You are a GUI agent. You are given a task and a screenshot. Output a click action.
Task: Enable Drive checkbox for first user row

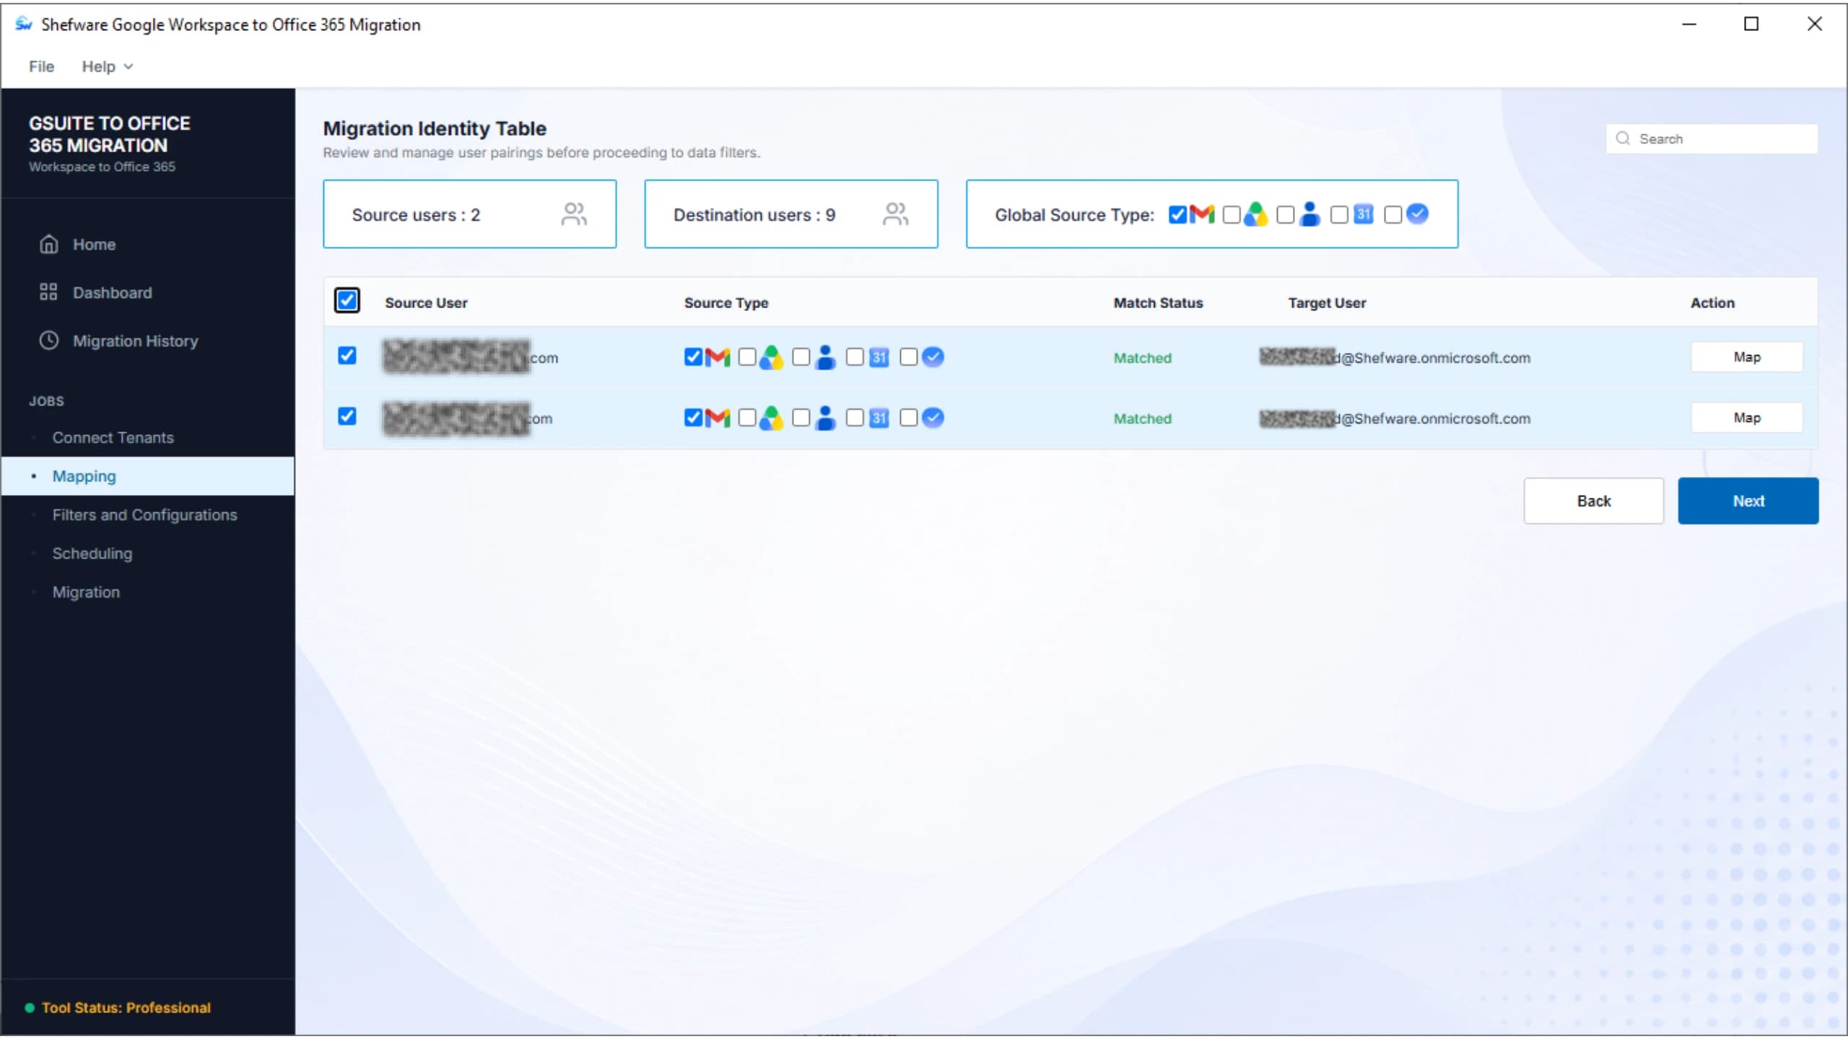click(747, 357)
